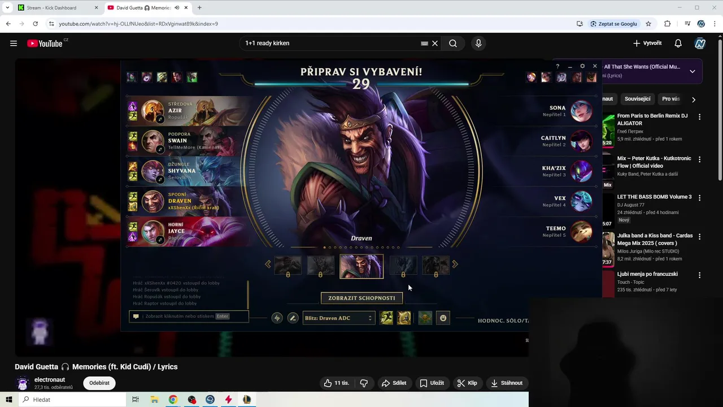
Task: Mute the David Guetta tab audio icon
Action: pyautogui.click(x=177, y=8)
